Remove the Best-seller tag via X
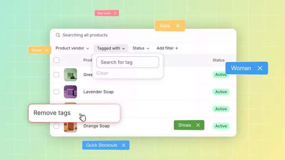Viewport: 285px width, 160px height. click(114, 13)
